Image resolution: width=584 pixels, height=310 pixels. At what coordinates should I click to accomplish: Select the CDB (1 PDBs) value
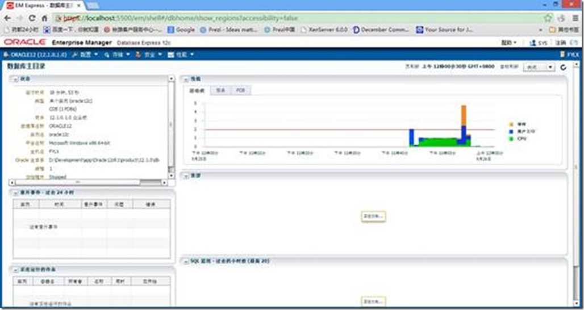pos(62,109)
